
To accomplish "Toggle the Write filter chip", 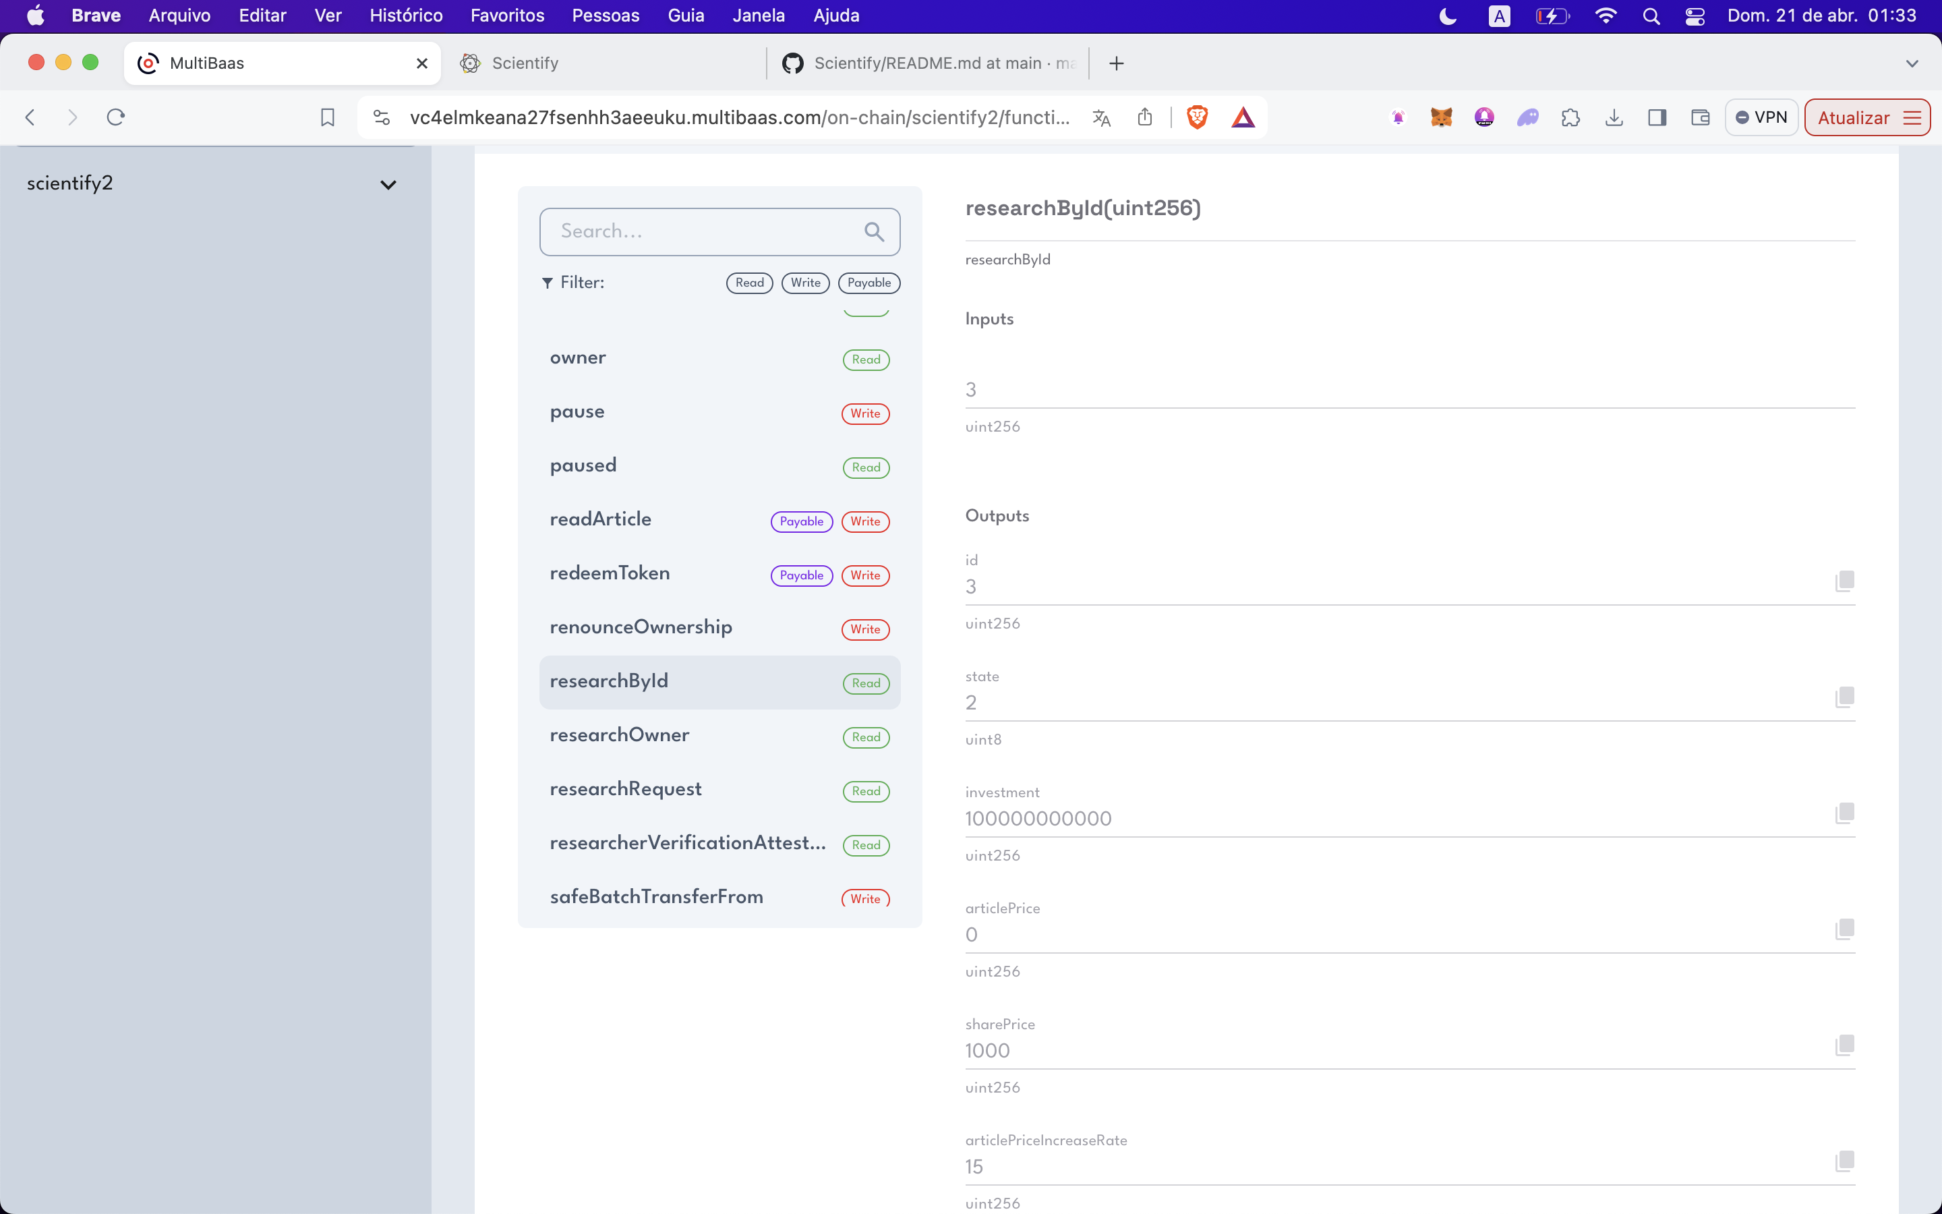I will point(805,283).
